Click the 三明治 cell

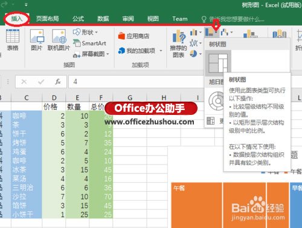(x=27, y=187)
